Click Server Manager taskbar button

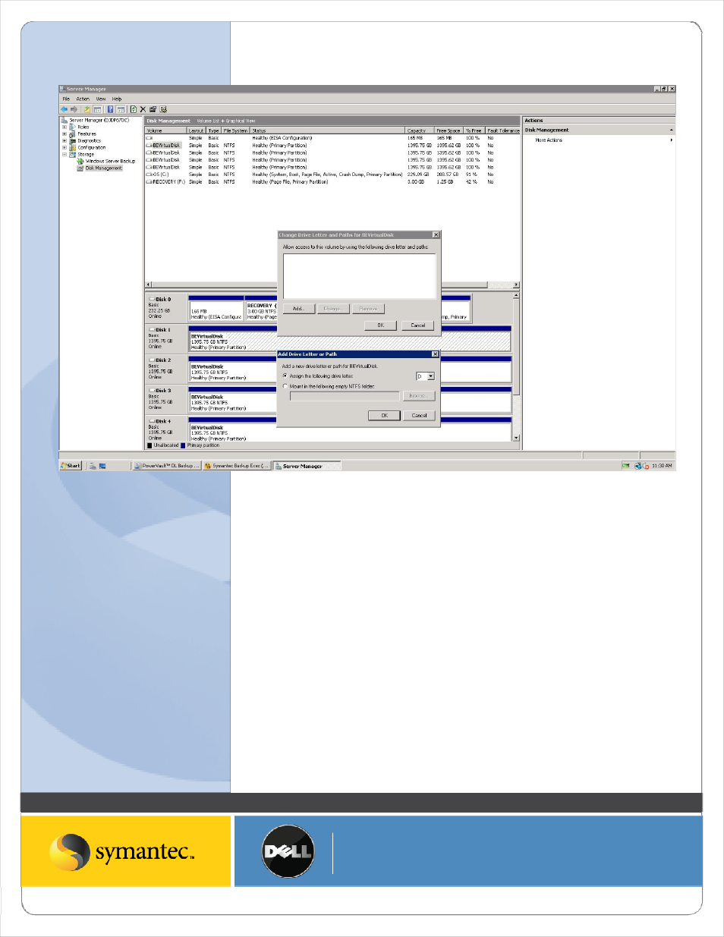click(x=307, y=466)
